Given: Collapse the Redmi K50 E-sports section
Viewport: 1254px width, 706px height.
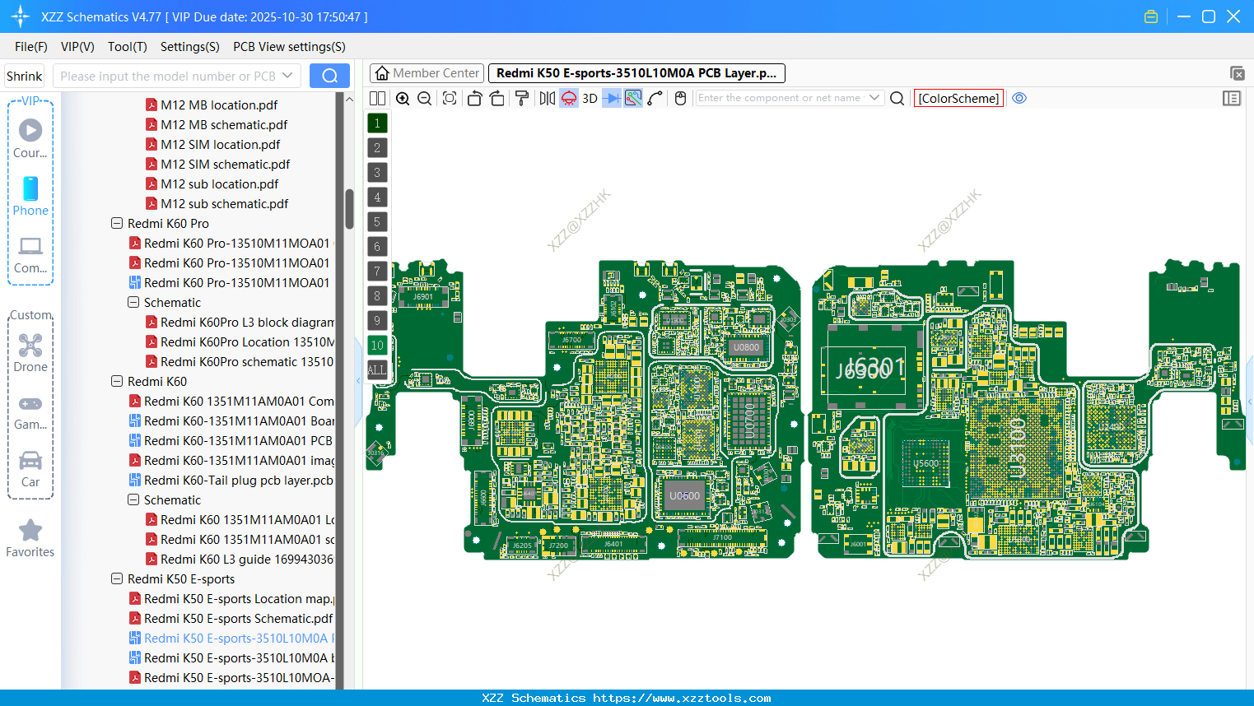Looking at the screenshot, I should click(116, 578).
